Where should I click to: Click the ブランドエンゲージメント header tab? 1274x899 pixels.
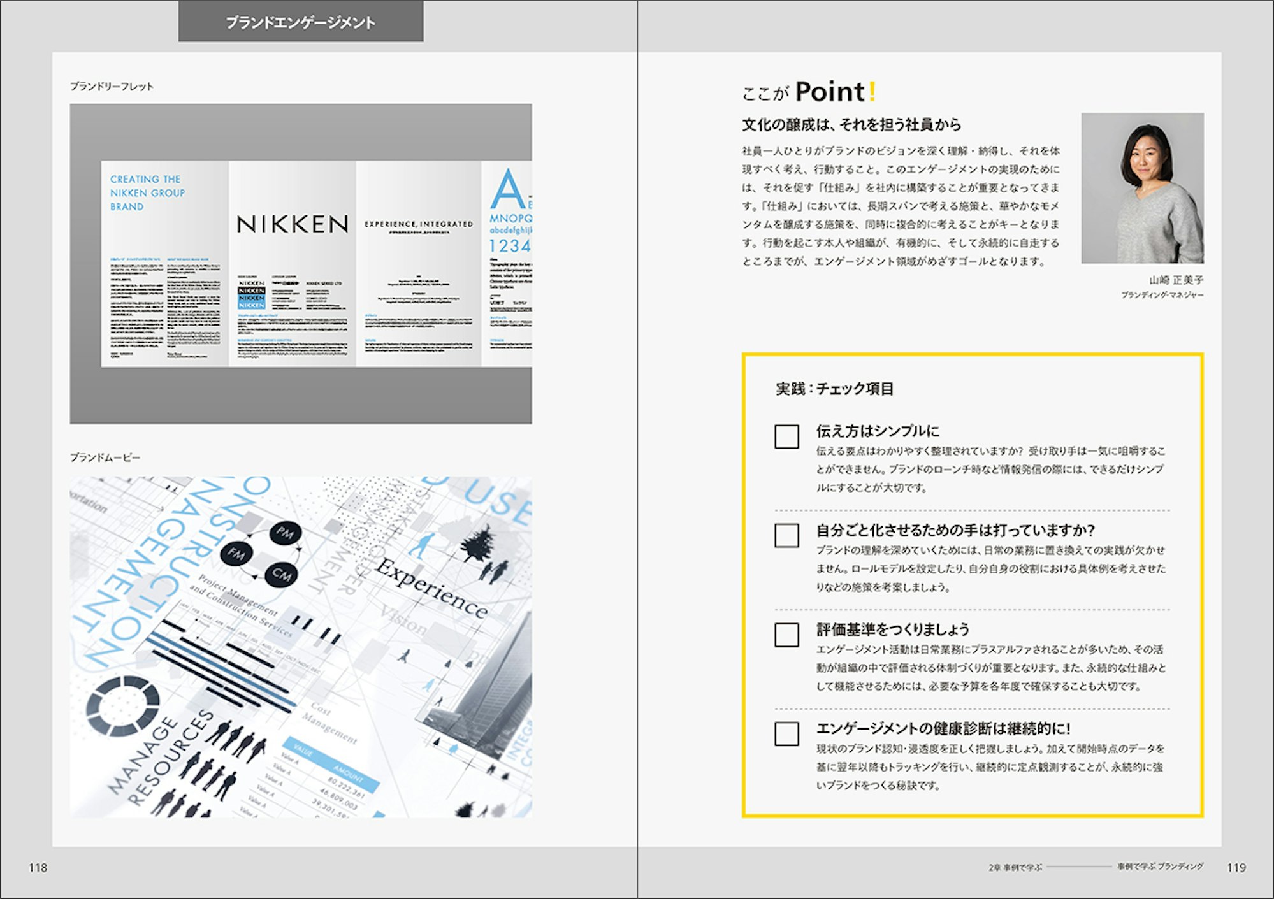point(300,22)
